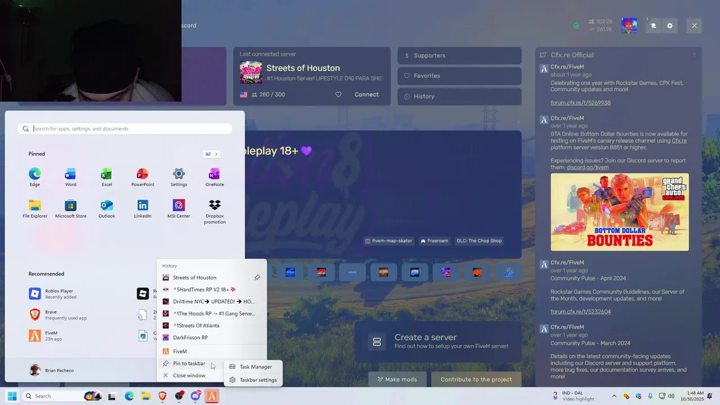Click the Windows Start button
Screen dimensions: 720x405
[11, 396]
